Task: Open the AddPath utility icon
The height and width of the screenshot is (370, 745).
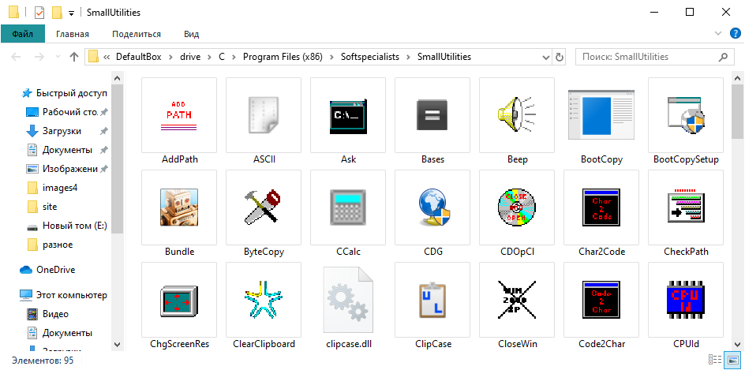Action: point(179,115)
